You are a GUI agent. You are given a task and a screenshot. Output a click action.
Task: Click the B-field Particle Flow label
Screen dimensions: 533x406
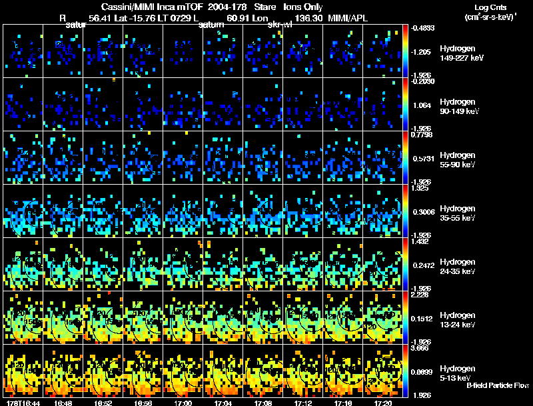click(x=498, y=385)
